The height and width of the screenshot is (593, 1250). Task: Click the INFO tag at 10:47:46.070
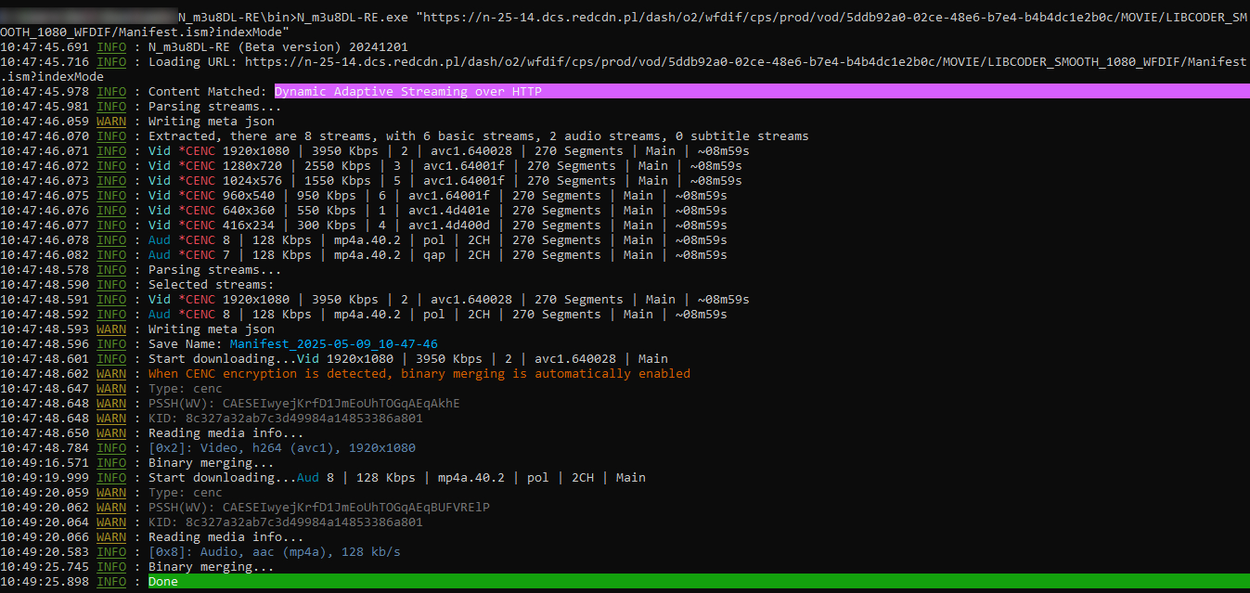tap(111, 136)
